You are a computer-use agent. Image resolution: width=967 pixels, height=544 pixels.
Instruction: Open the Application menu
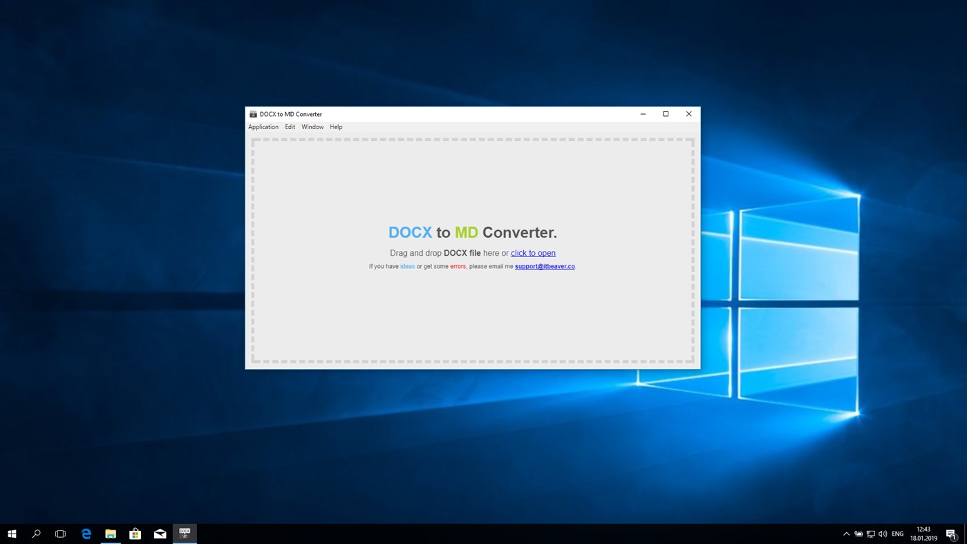263,126
